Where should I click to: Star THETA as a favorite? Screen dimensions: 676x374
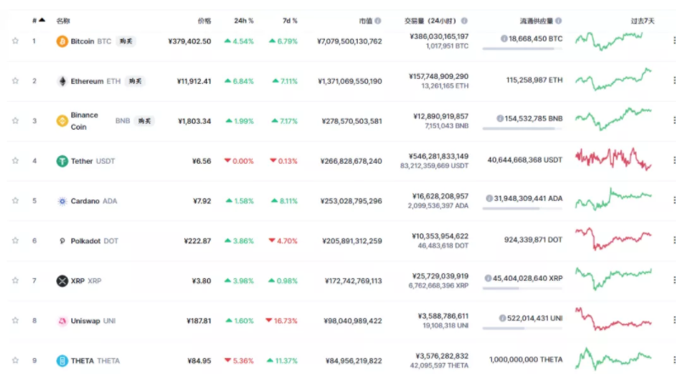(x=15, y=360)
